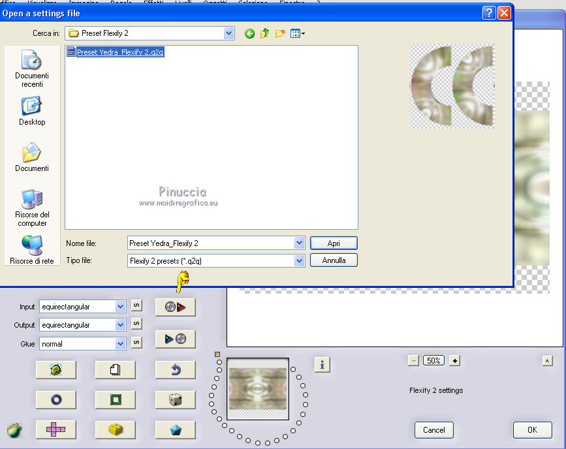This screenshot has height=449, width=566.
Task: Click the Flexify Cancel button
Action: [x=434, y=430]
